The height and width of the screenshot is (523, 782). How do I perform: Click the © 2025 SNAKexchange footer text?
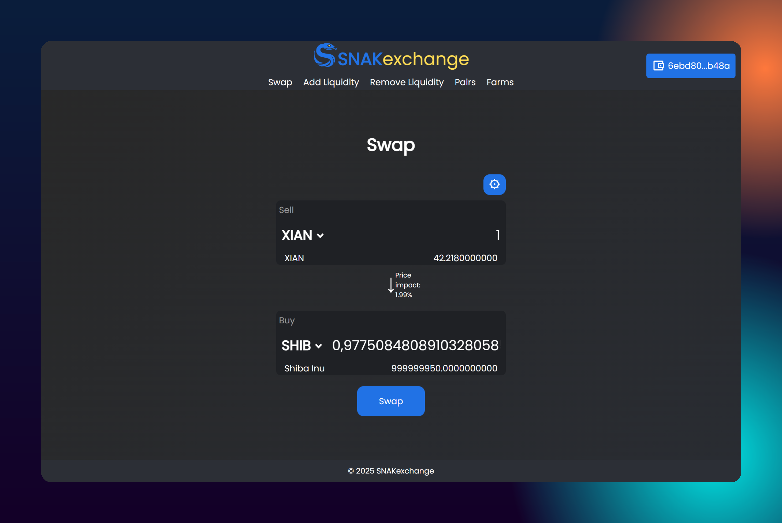[391, 471]
